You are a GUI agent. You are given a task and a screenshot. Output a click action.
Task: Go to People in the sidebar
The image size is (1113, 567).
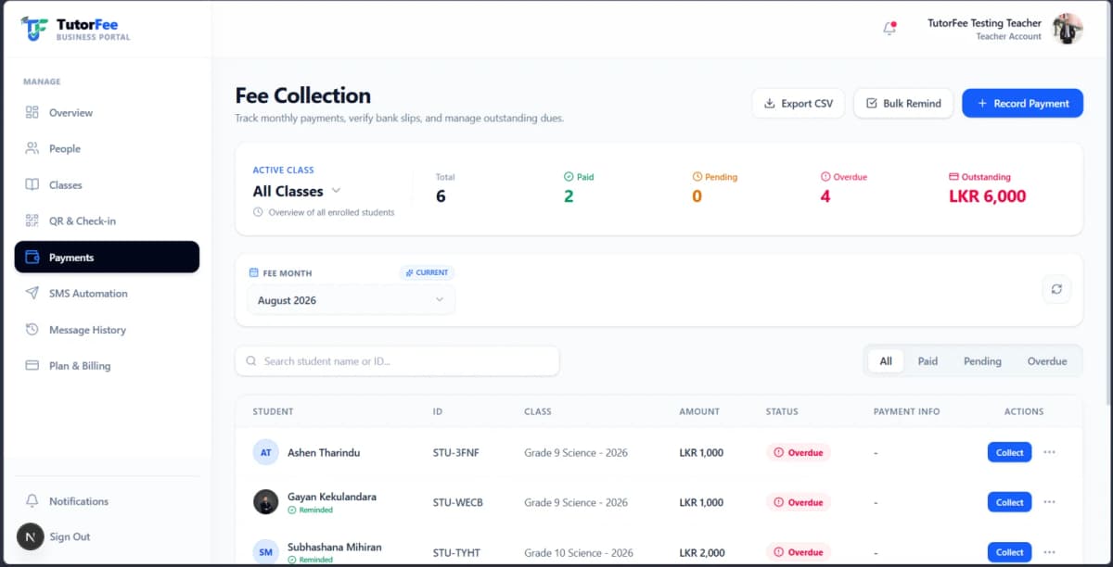pyautogui.click(x=107, y=149)
